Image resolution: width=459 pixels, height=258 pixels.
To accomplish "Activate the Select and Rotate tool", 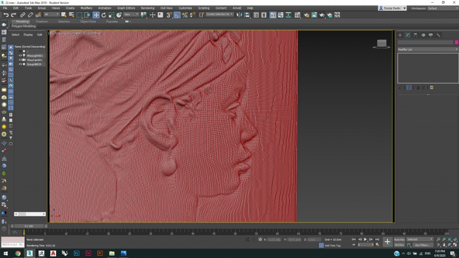I will [x=104, y=15].
